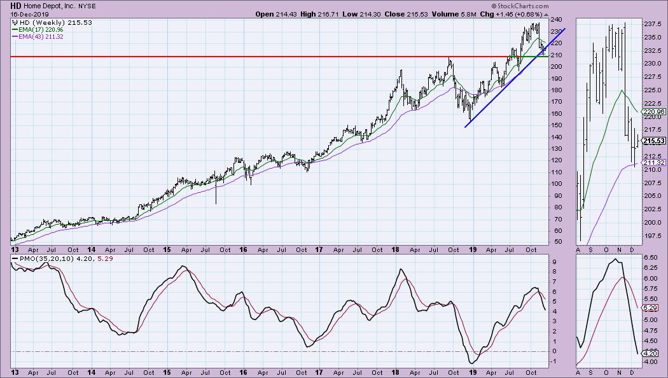Select the HD (Weekly) 215.53 legend entry
Image resolution: width=668 pixels, height=378 pixels.
[56, 22]
